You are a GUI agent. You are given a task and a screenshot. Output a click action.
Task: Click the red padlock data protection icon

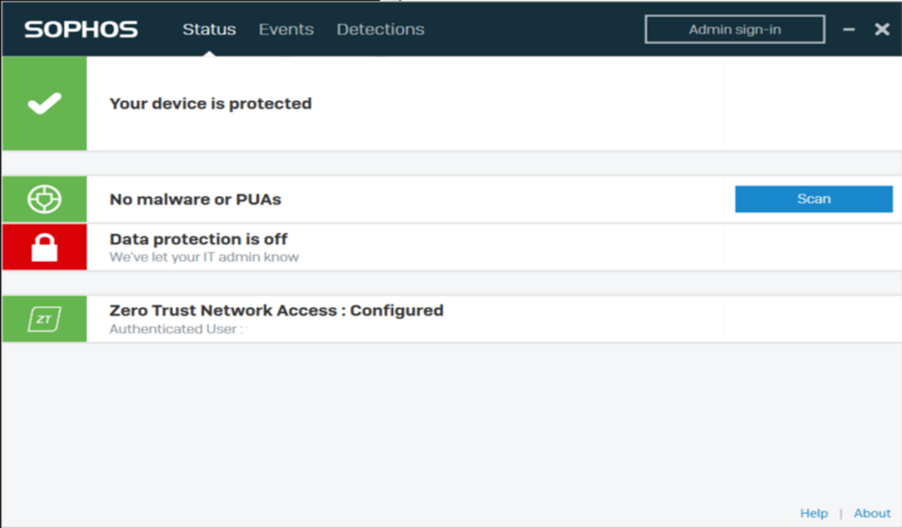pyautogui.click(x=44, y=247)
